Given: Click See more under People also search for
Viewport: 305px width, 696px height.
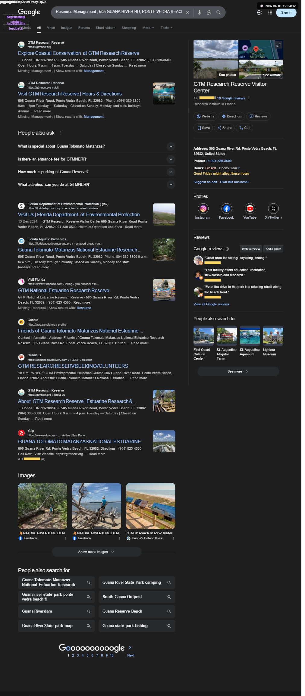Looking at the screenshot, I should click(x=238, y=371).
